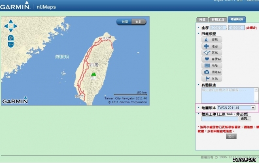Image resolution: width=259 pixels, height=163 pixels.
Task: Switch to 地圖 map view
Action: 125,22
